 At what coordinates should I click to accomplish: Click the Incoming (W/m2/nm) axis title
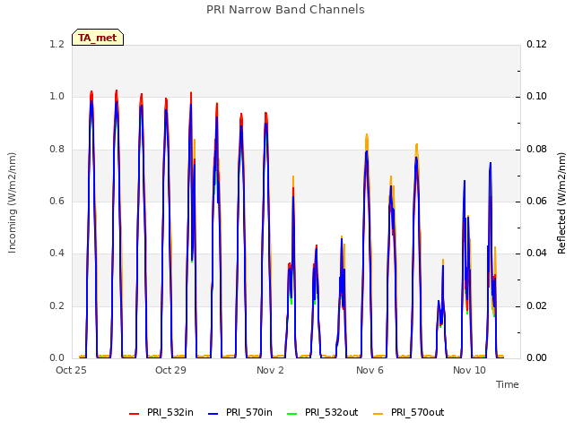click(12, 203)
